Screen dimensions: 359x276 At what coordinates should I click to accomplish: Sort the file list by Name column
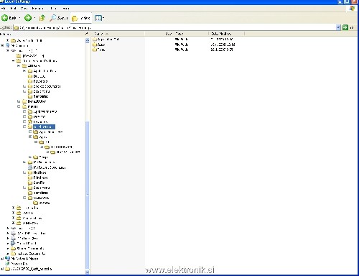118,34
